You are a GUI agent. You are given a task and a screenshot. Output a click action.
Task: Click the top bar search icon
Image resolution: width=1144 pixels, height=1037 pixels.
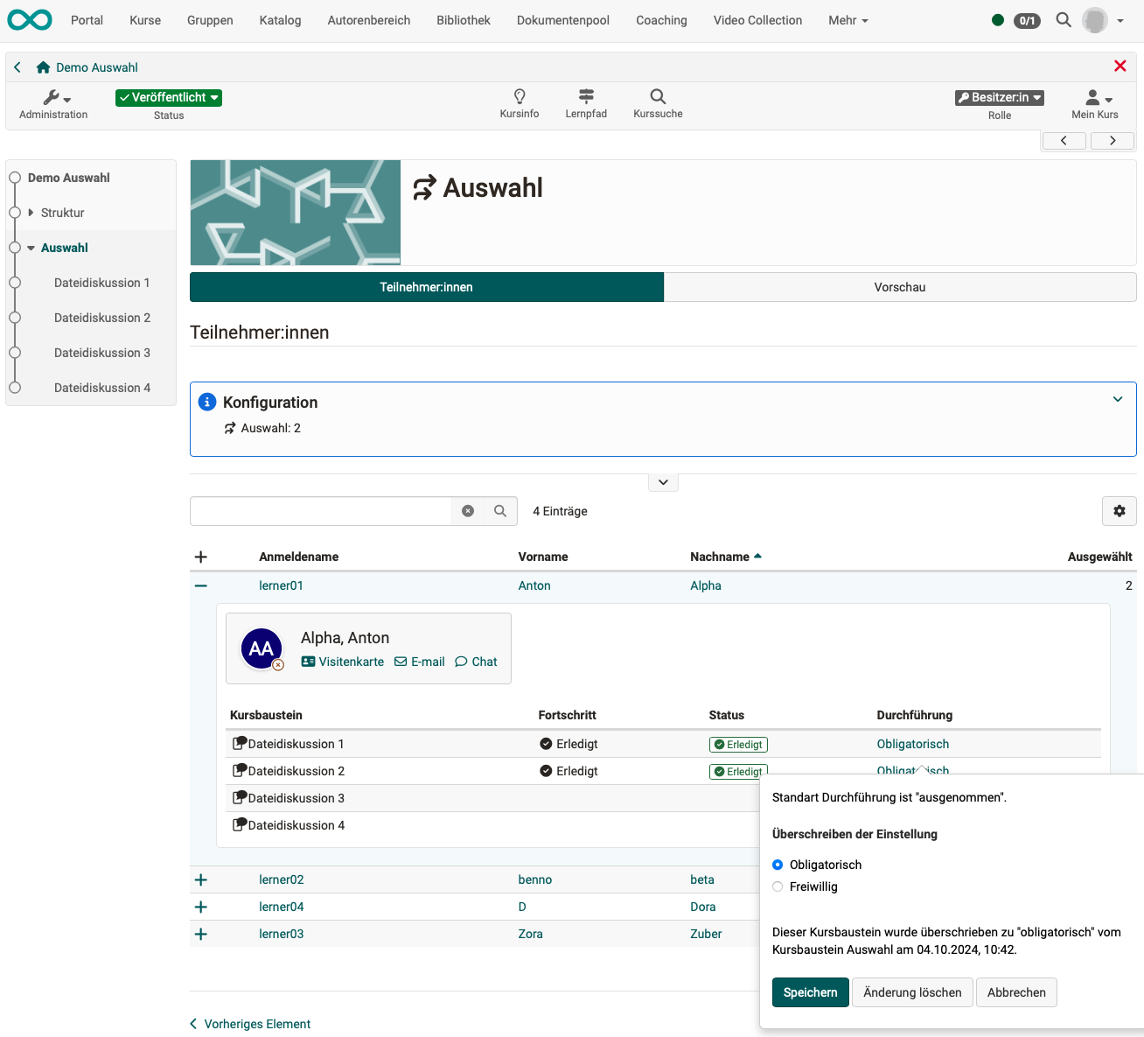[1064, 20]
